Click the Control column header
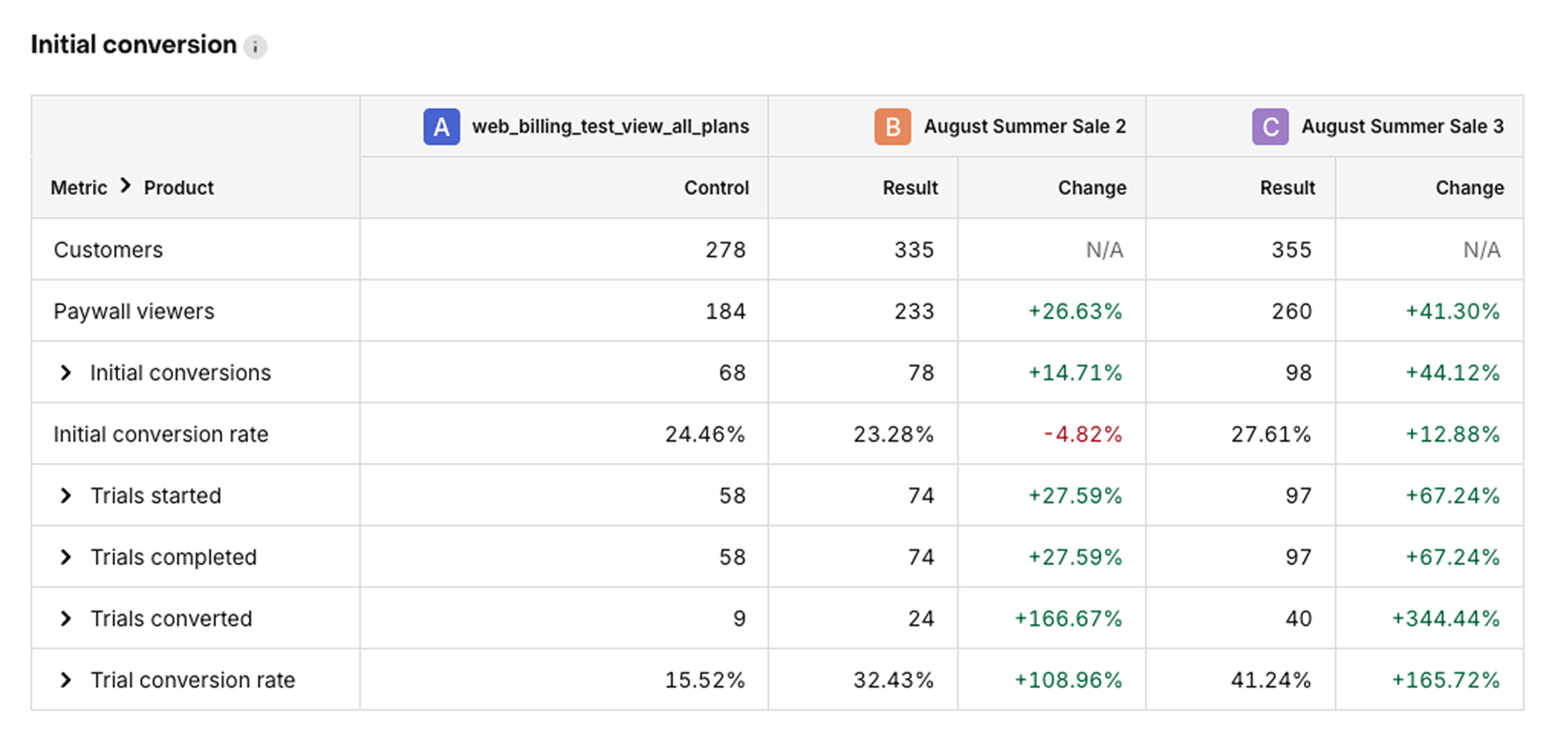Screen dimensions: 1555x746 716,188
